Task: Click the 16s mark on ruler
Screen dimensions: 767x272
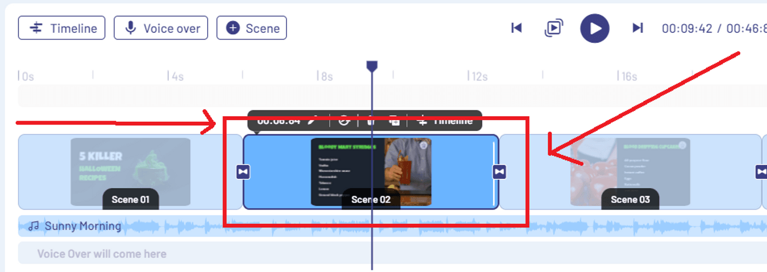Action: coord(627,76)
